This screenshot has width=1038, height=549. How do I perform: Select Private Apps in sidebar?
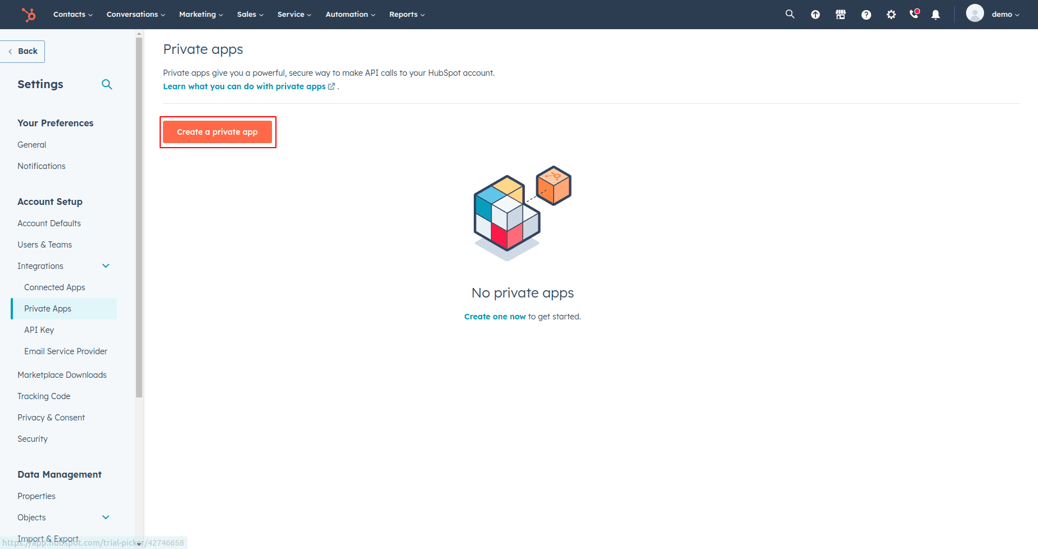pyautogui.click(x=64, y=309)
